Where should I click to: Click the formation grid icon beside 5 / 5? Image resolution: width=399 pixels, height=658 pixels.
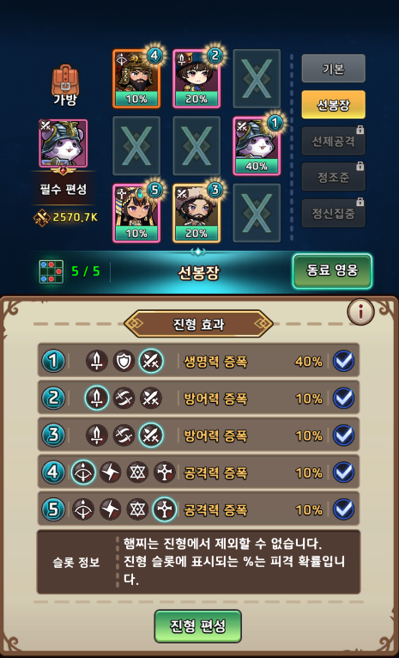click(51, 271)
